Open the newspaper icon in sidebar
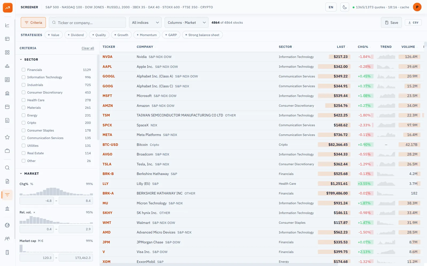 point(7,80)
